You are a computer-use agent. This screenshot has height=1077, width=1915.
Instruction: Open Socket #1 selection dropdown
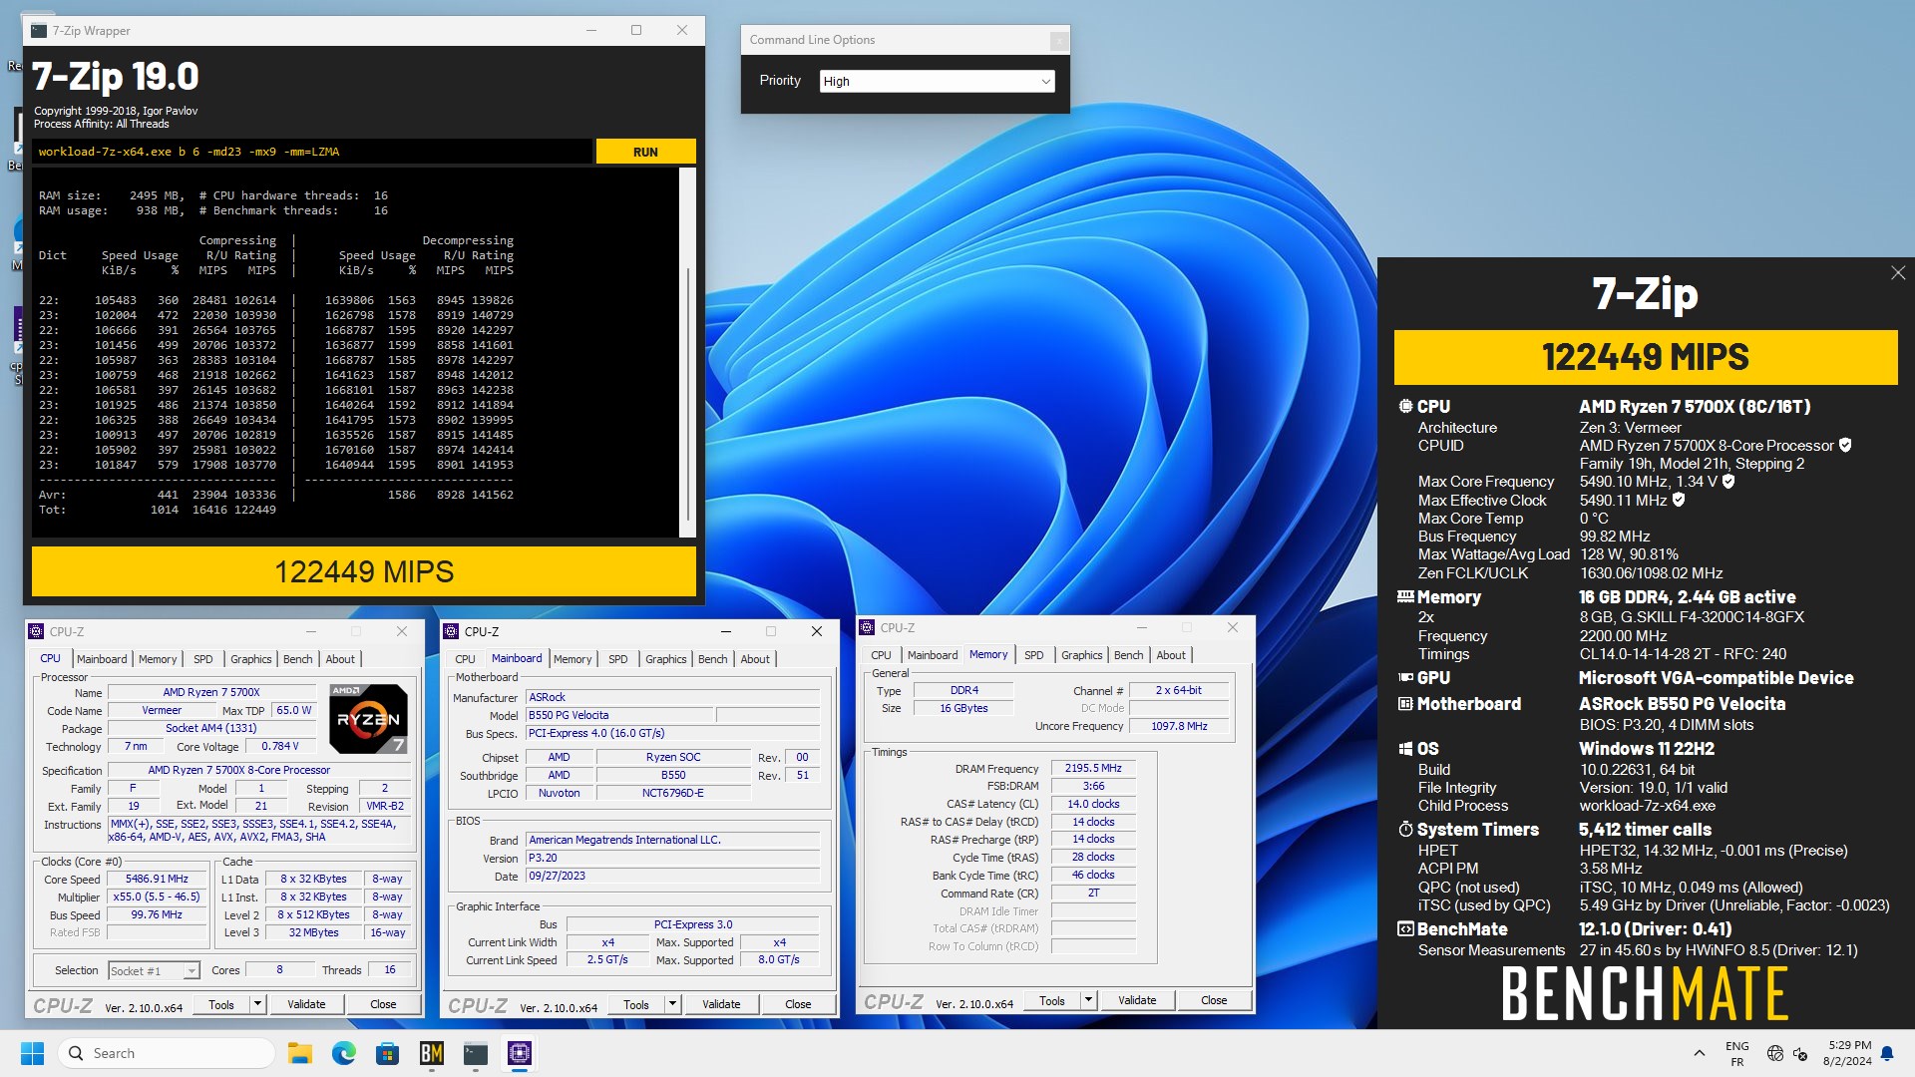coord(154,970)
